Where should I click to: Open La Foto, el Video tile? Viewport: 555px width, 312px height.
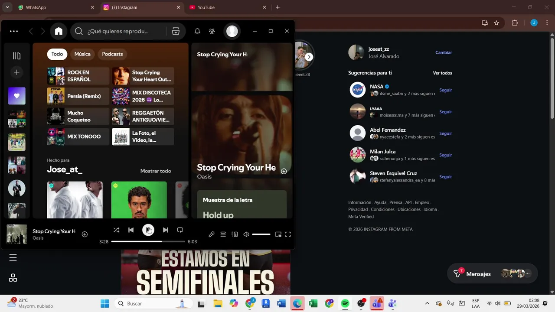[x=143, y=136]
